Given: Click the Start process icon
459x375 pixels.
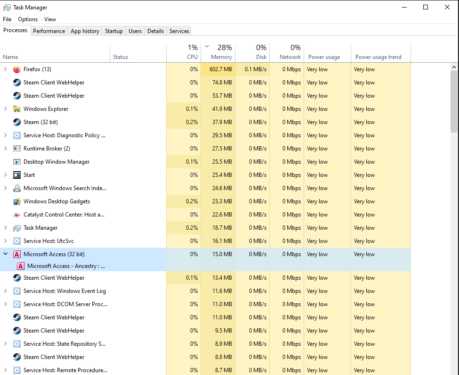Looking at the screenshot, I should [16, 175].
